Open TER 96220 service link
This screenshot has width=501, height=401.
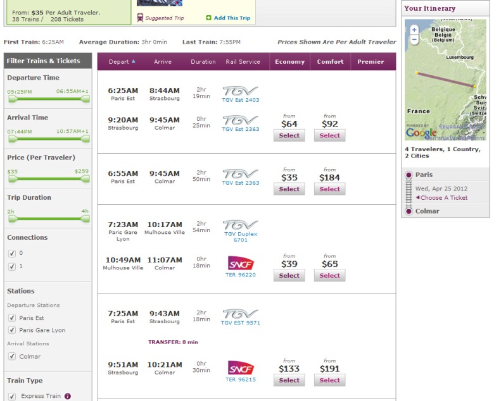(241, 275)
